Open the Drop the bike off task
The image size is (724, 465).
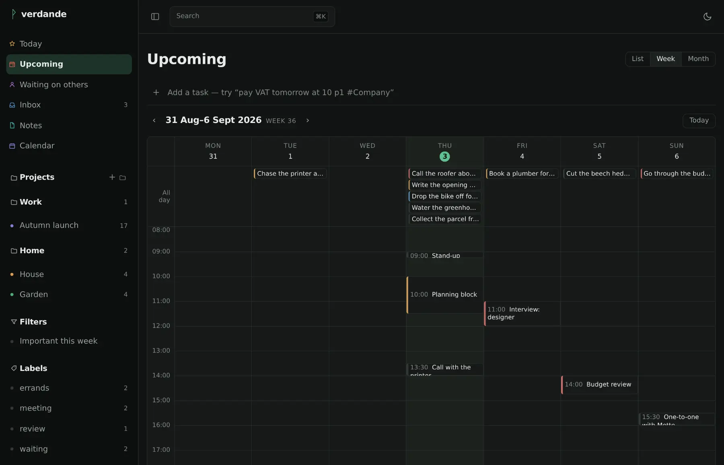[x=444, y=196]
